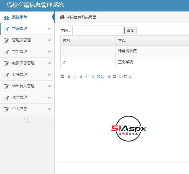This screenshot has height=174, width=189.
Task: Click the 查询 search button
Action: point(130,30)
